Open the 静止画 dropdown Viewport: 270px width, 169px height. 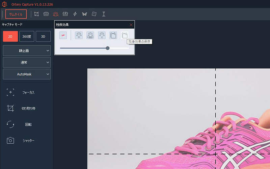(x=27, y=51)
